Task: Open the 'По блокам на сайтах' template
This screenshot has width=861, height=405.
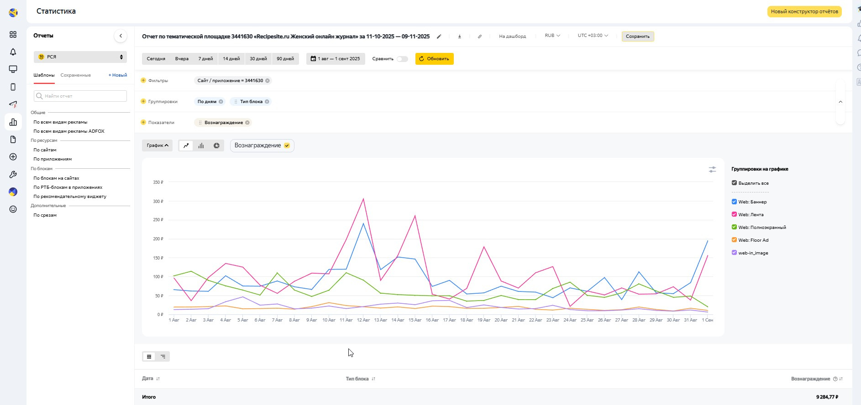Action: click(x=56, y=178)
